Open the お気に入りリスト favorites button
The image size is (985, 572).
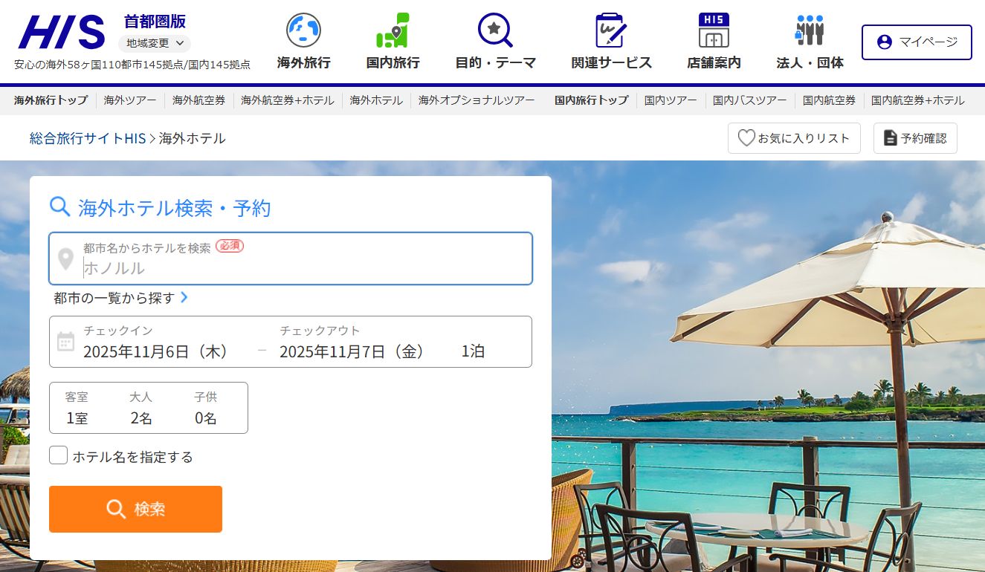(793, 138)
